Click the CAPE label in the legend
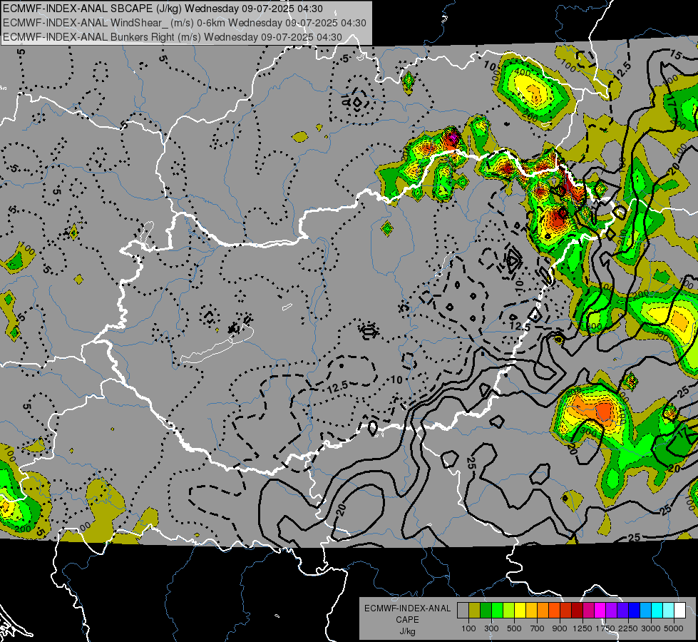698x642 pixels. pos(407,620)
